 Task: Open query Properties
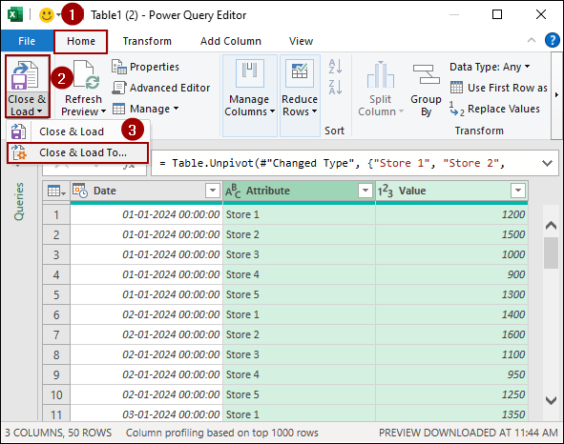pos(145,67)
